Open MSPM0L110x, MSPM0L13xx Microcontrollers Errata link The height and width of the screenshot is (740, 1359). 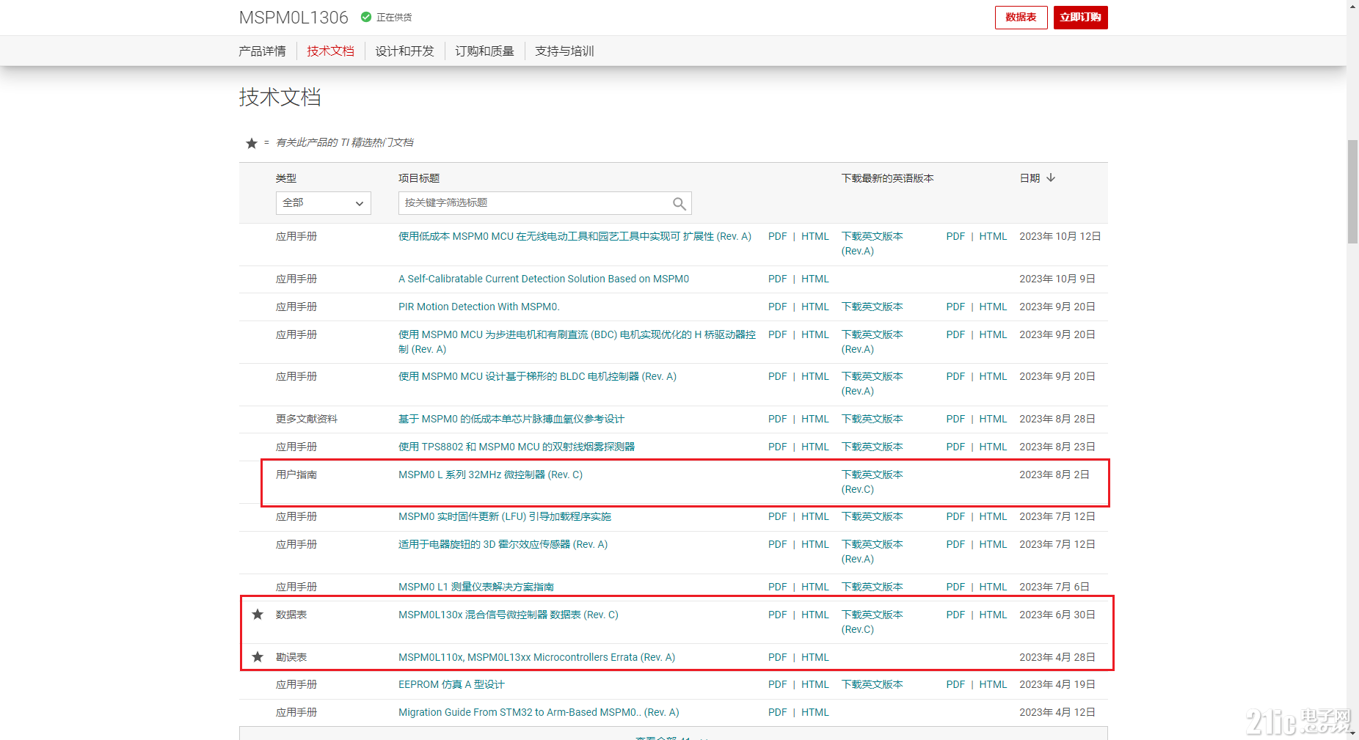(x=536, y=657)
